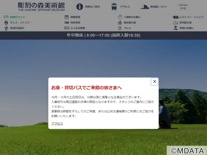Click the Hakone Open-Air Museum logo
Viewport: 207px width, 155px height.
pos(41,7)
